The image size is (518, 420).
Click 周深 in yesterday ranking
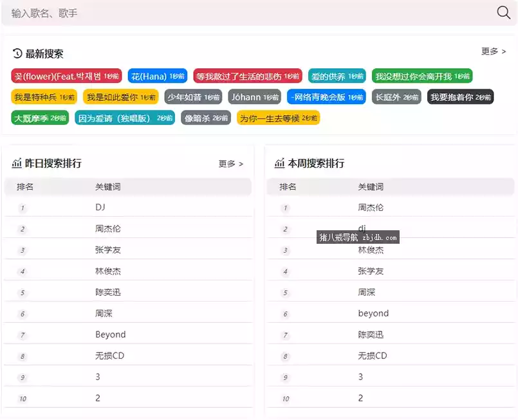[104, 313]
